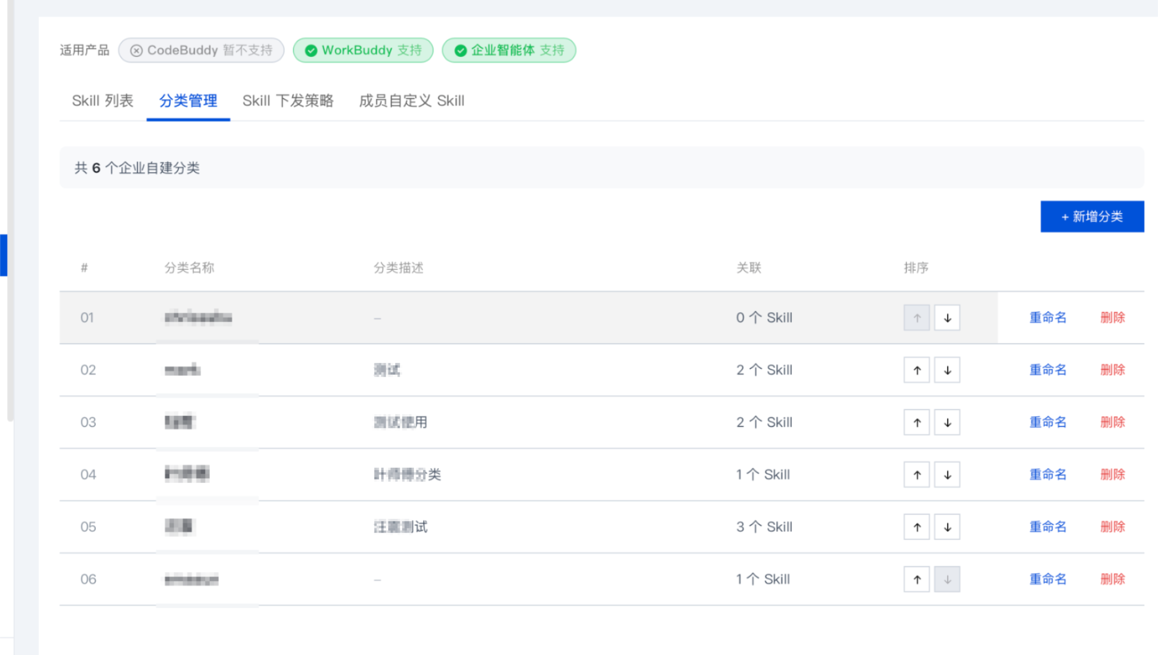Click 删除 in row 05
Image resolution: width=1158 pixels, height=655 pixels.
pos(1112,527)
